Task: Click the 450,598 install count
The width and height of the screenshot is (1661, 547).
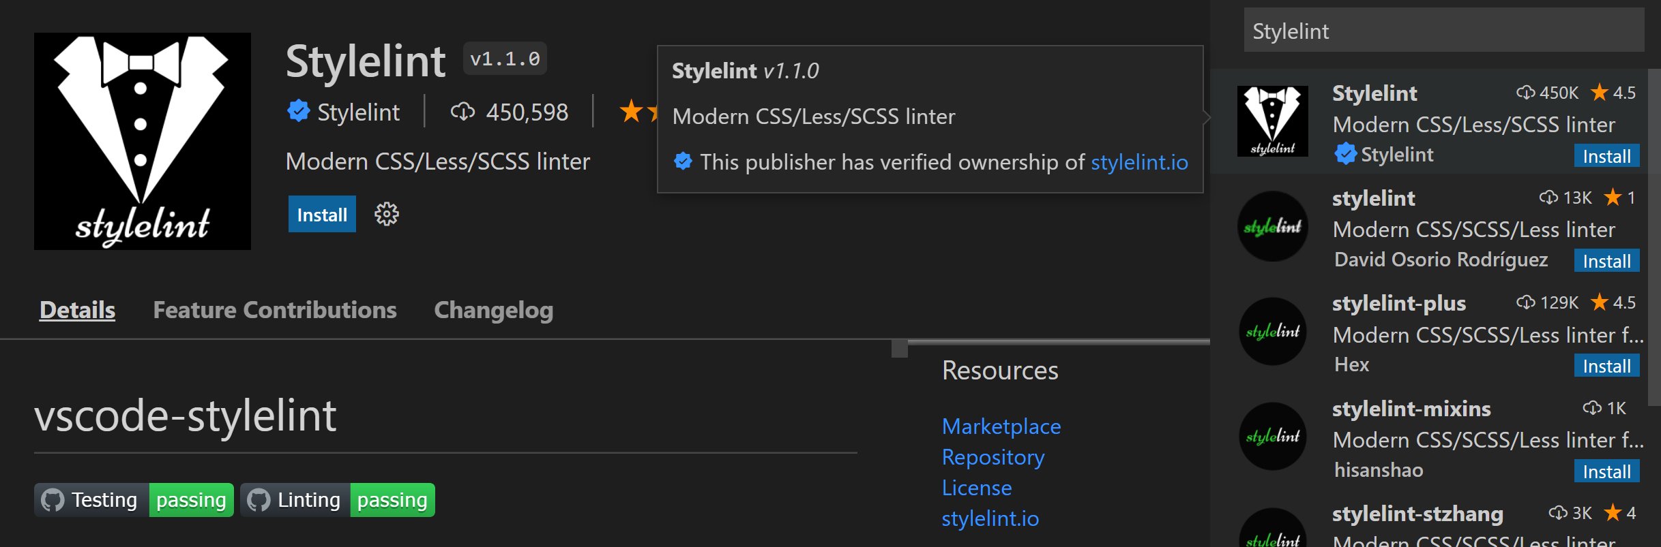Action: pos(527,112)
